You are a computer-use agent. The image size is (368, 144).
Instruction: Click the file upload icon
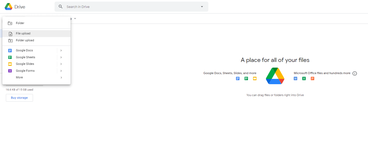[x=10, y=34]
